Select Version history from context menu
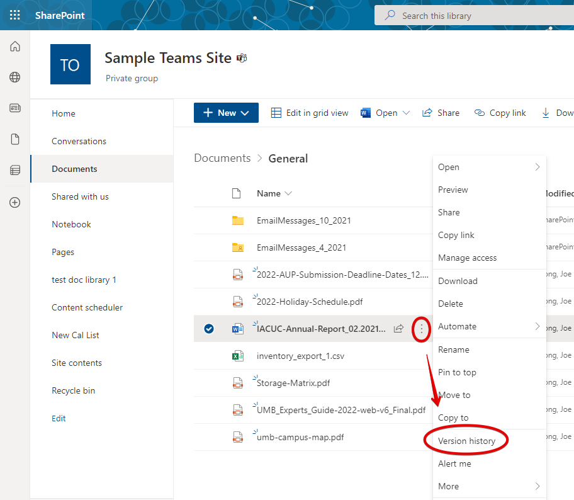Image resolution: width=574 pixels, height=500 pixels. point(466,441)
